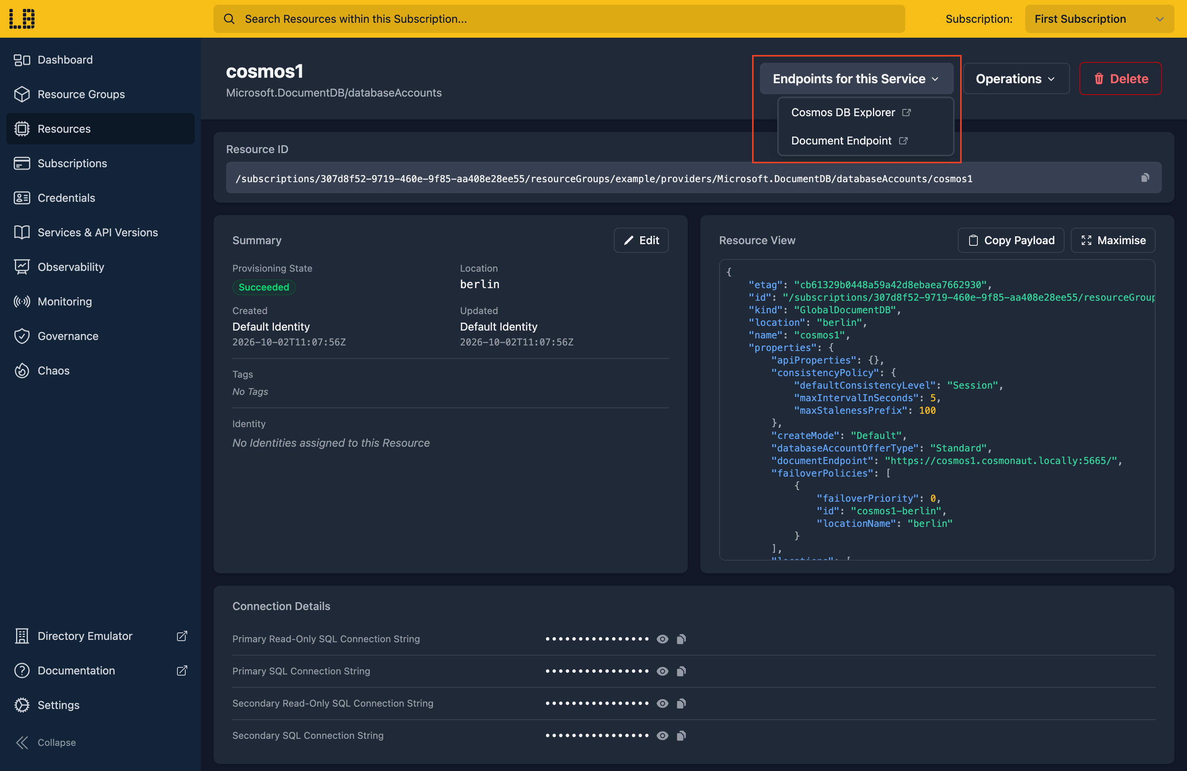Copy Primary Read-Only SQL Connection String

[x=681, y=639]
